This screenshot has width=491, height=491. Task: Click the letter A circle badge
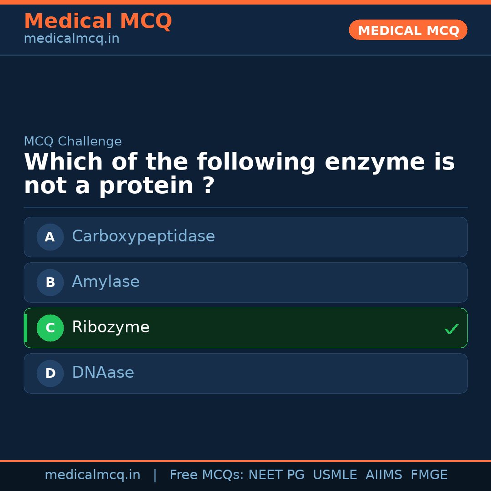50,237
